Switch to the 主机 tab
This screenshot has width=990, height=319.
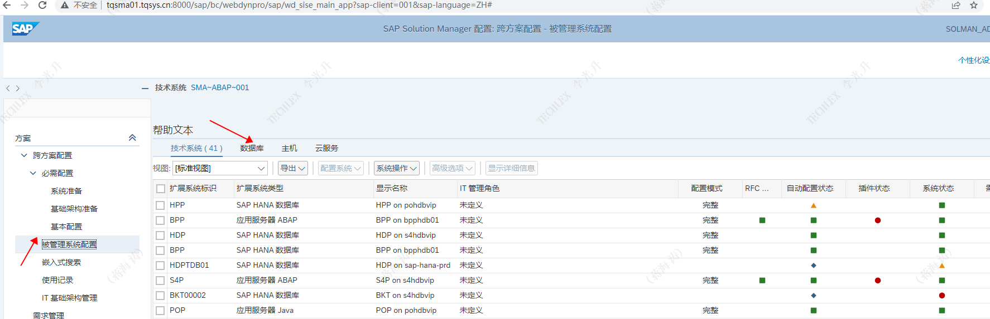(289, 148)
